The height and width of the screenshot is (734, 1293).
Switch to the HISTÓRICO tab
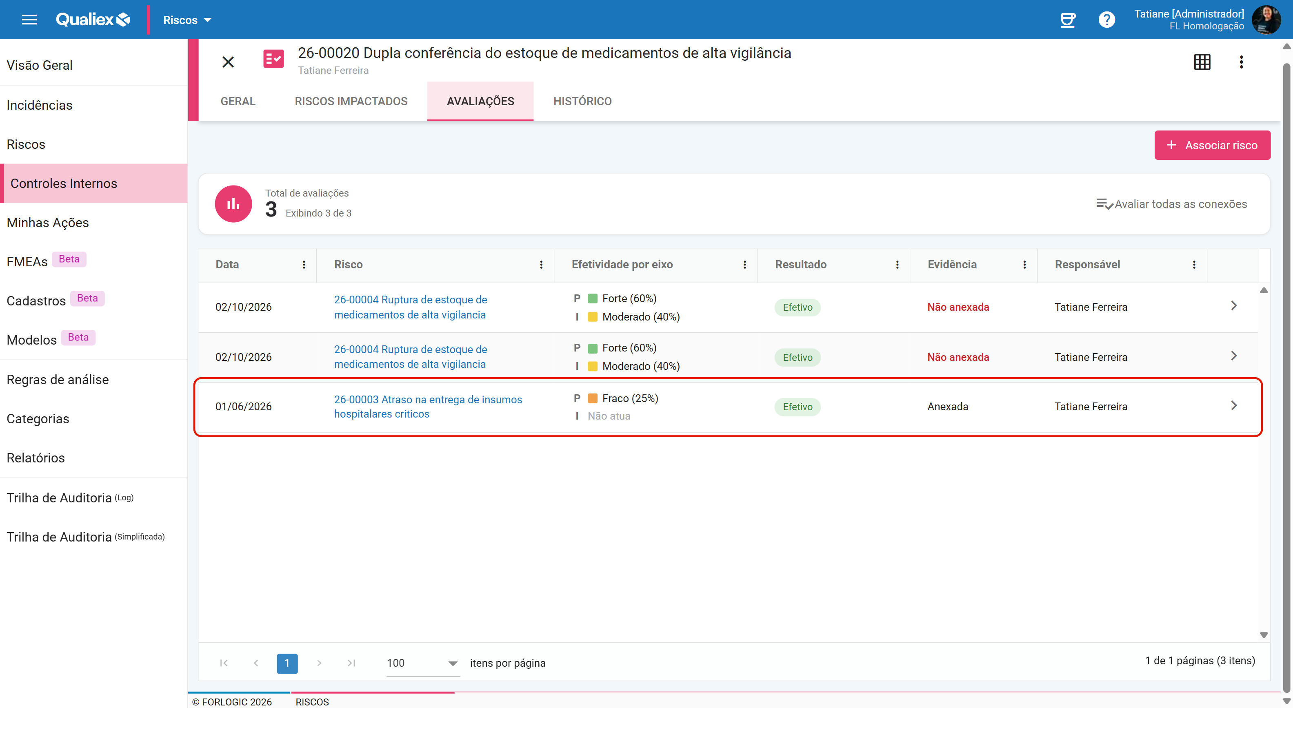[x=582, y=101]
